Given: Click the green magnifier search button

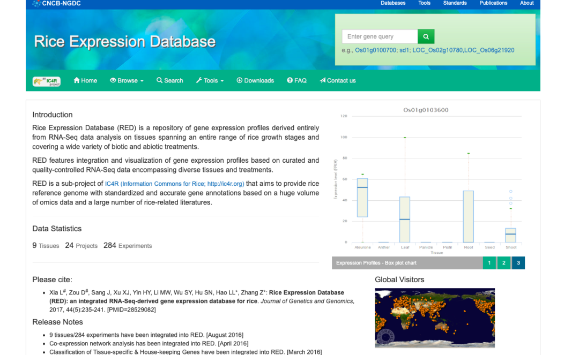Looking at the screenshot, I should tap(426, 36).
